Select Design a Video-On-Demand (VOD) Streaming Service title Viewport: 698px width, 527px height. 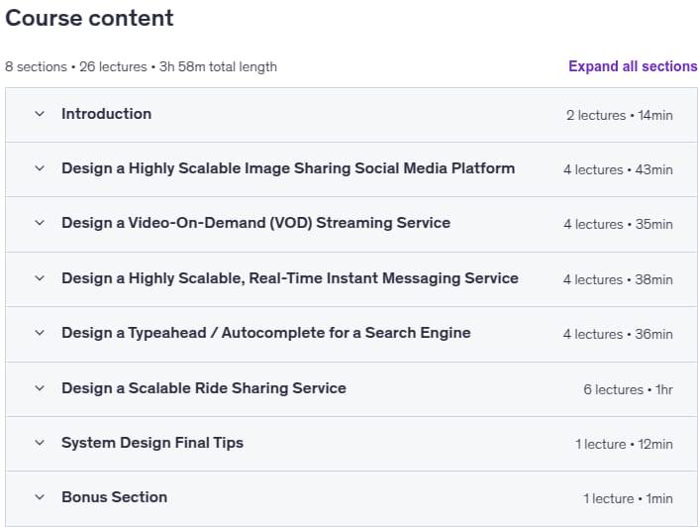[x=256, y=223]
